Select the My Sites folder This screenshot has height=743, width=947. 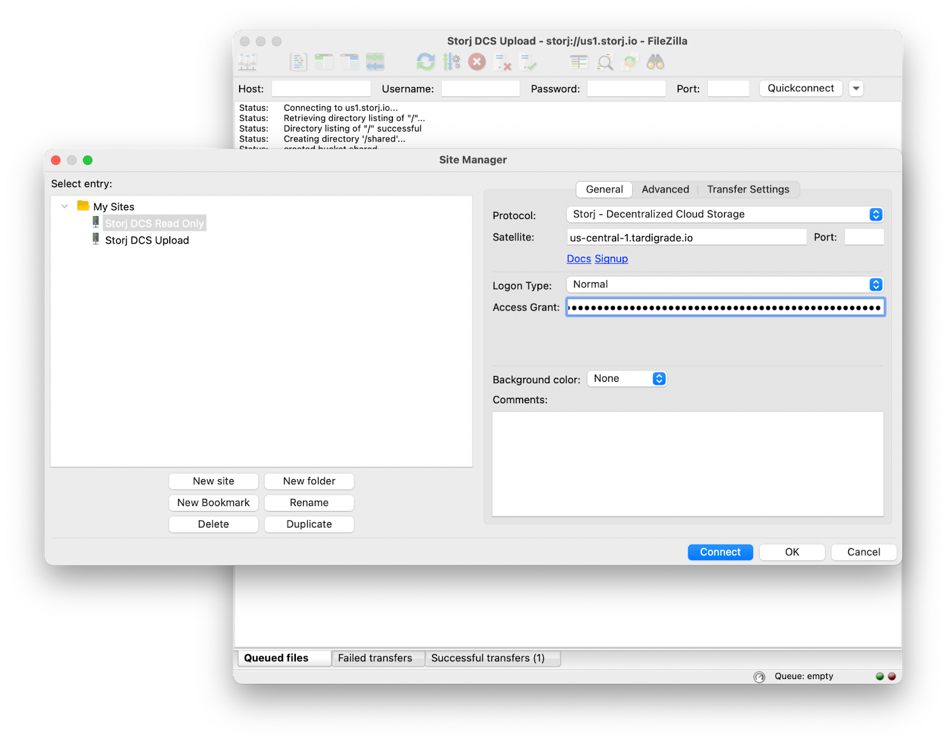[x=114, y=207]
